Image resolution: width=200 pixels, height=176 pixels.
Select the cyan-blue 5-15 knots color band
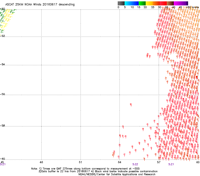click(x=132, y=3)
